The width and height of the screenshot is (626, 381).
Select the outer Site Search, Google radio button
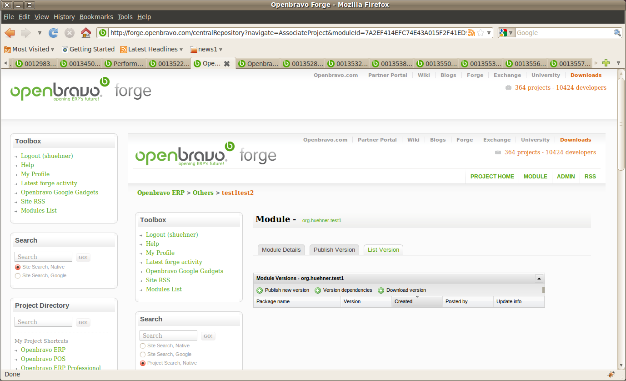18,276
